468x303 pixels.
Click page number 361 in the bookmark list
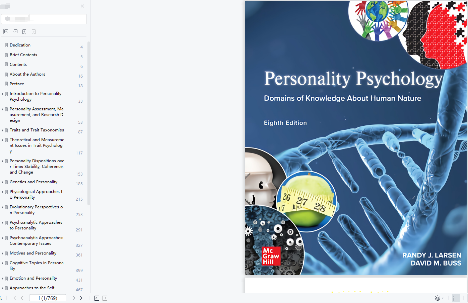pyautogui.click(x=79, y=255)
